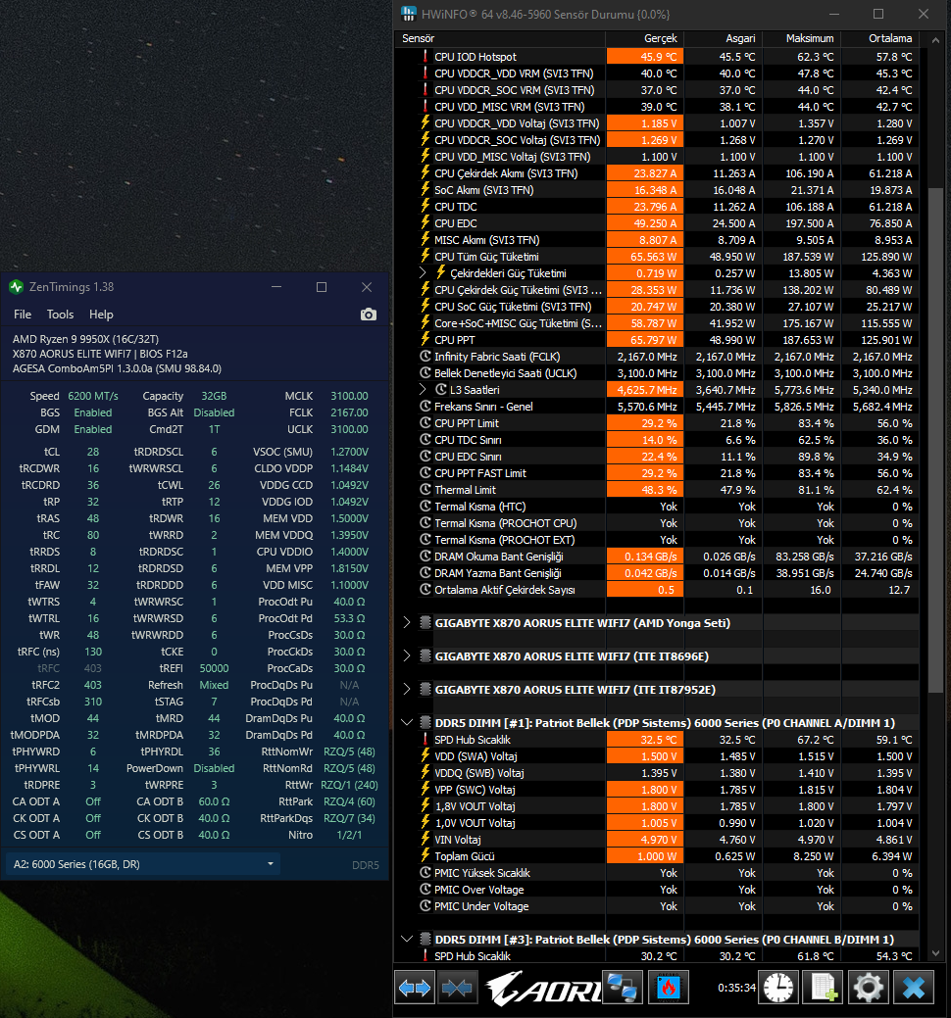951x1018 pixels.
Task: Maximize the ZenTimings window
Action: (x=322, y=287)
